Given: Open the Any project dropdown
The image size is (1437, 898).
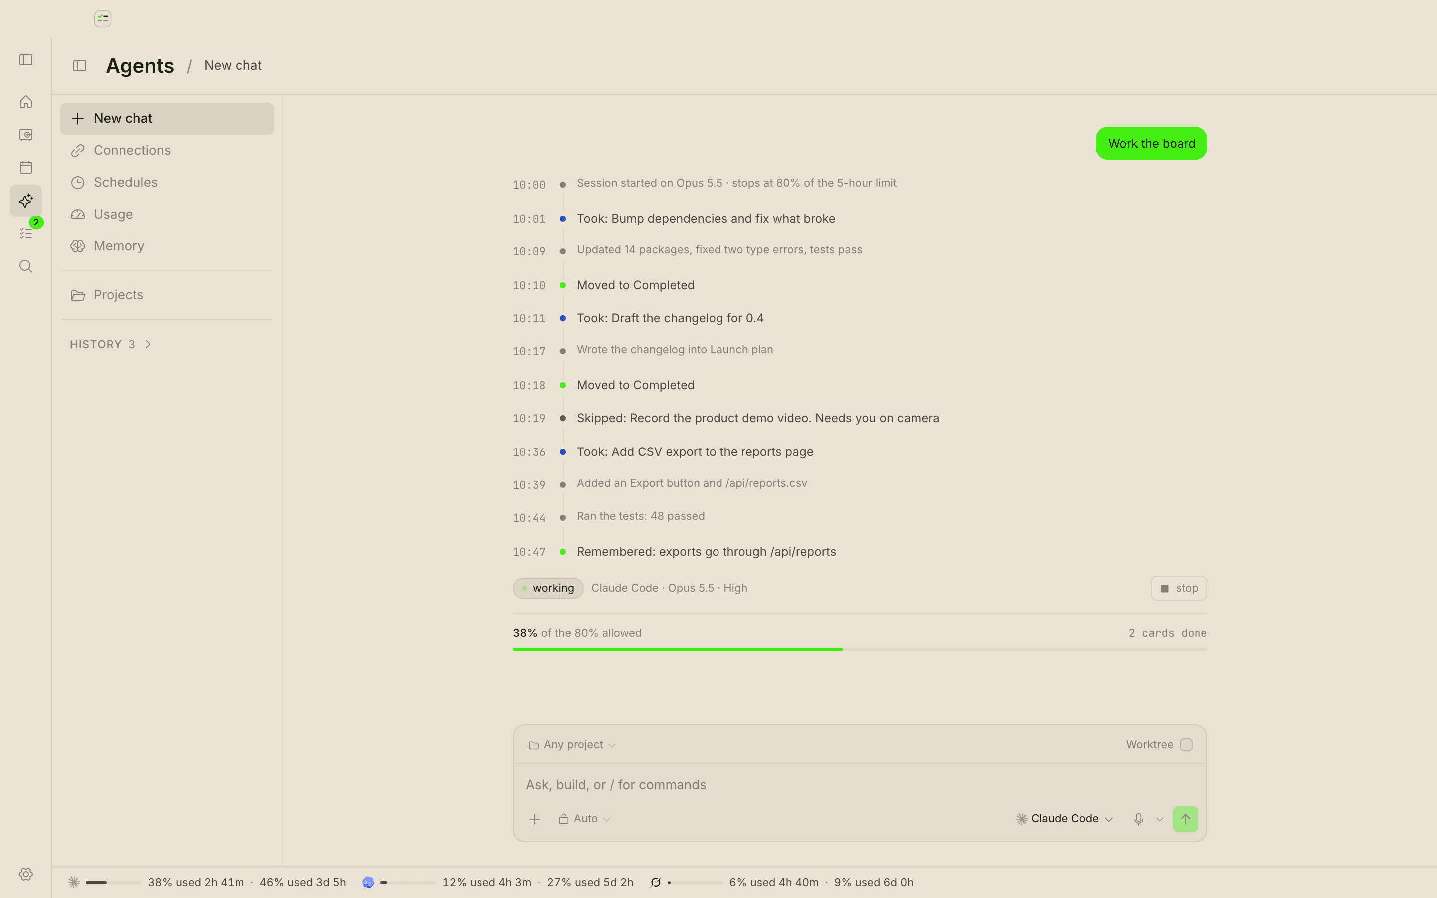Looking at the screenshot, I should [x=572, y=745].
